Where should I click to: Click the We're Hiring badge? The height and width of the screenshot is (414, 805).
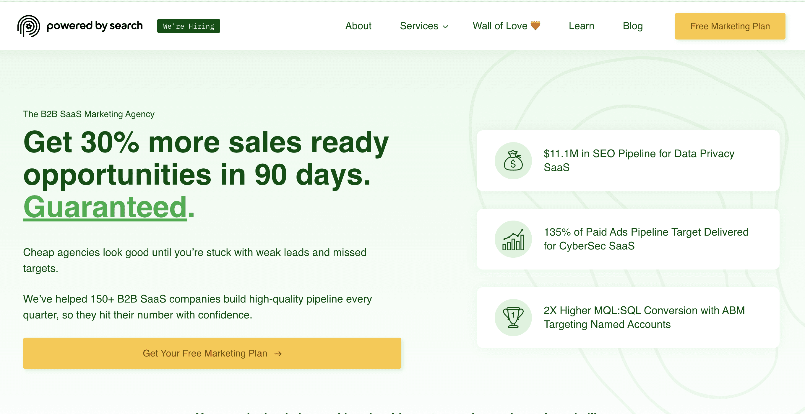click(x=189, y=26)
